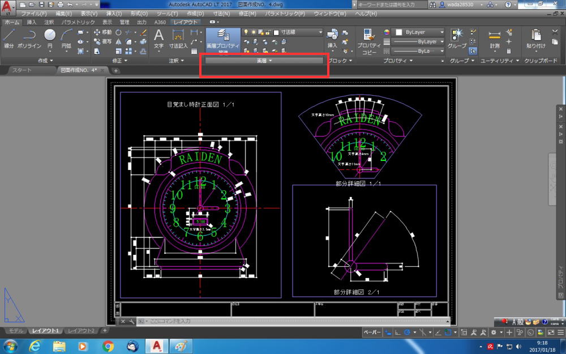
Task: Toggle ペーパー (Paper) space button
Action: click(372, 332)
